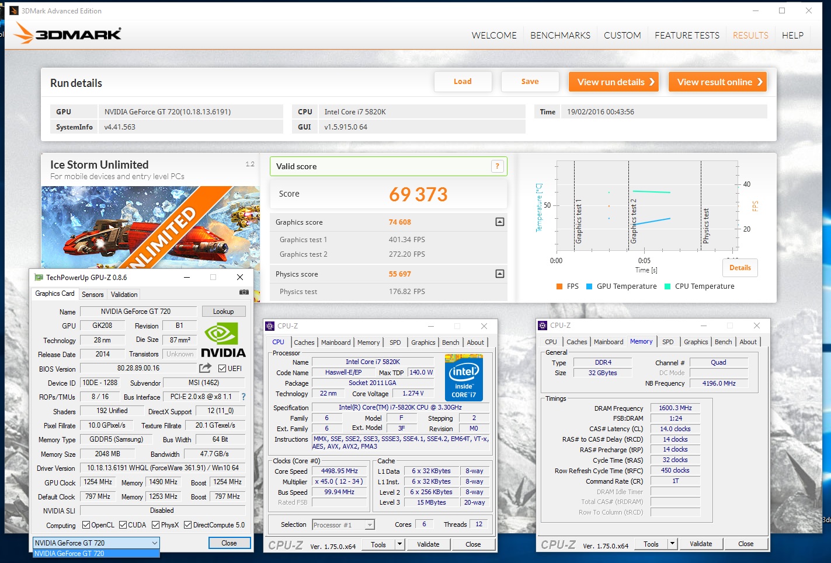Click GPU Temperature blue legend swatch
Screen dimensions: 831x563
pos(589,286)
